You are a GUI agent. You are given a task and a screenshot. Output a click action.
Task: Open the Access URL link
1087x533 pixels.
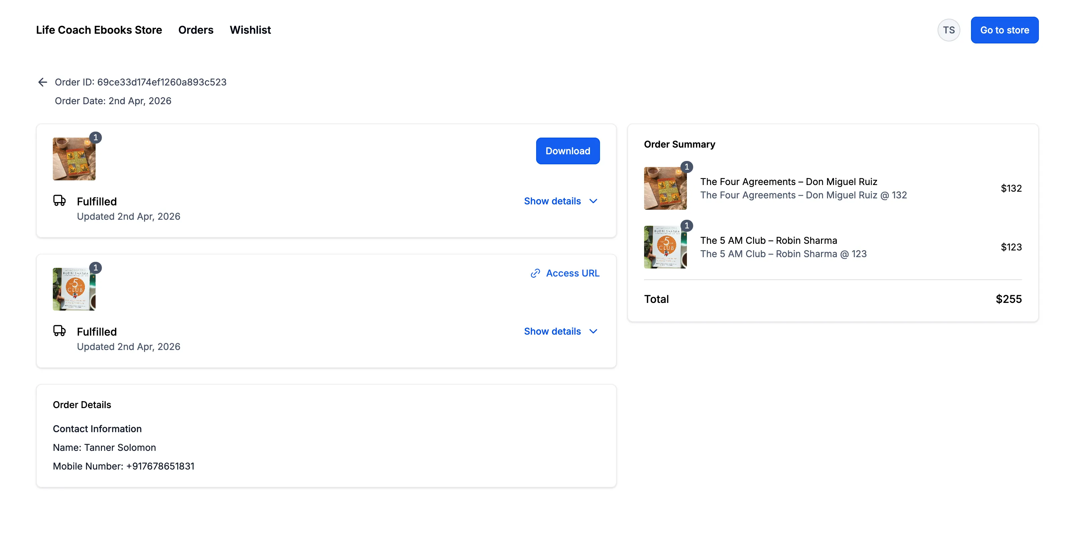point(573,273)
